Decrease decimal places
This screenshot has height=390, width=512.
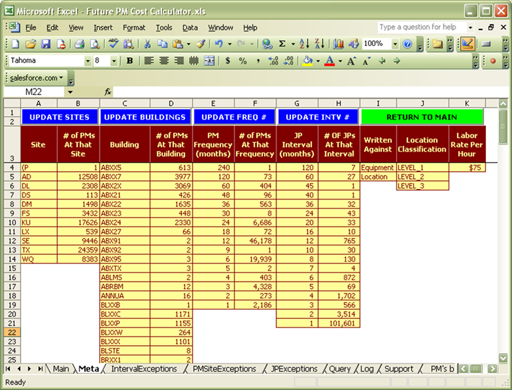(x=288, y=61)
